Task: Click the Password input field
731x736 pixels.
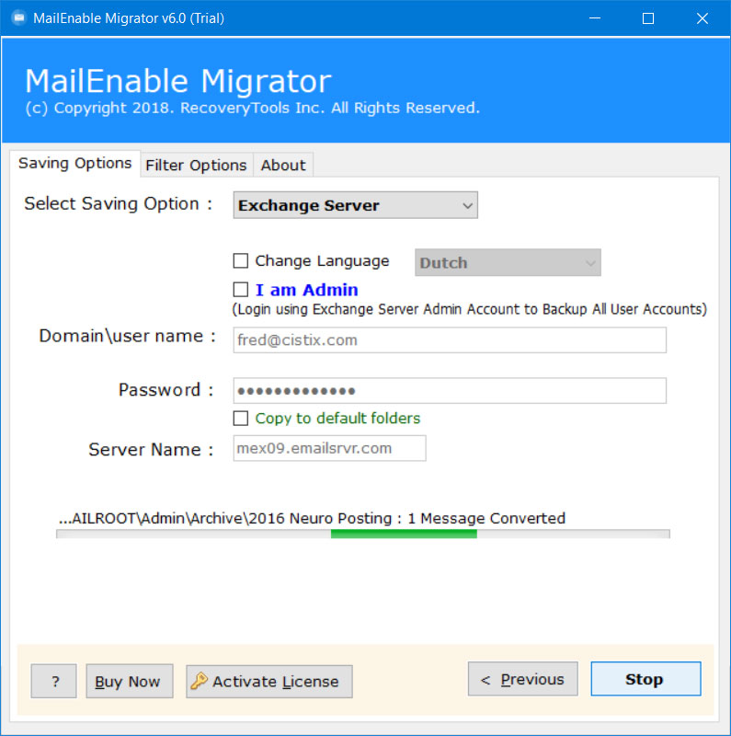Action: tap(450, 390)
